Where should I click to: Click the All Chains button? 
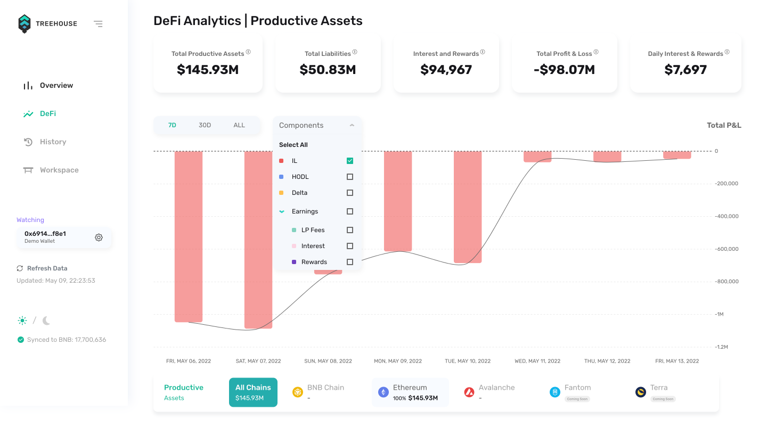253,392
